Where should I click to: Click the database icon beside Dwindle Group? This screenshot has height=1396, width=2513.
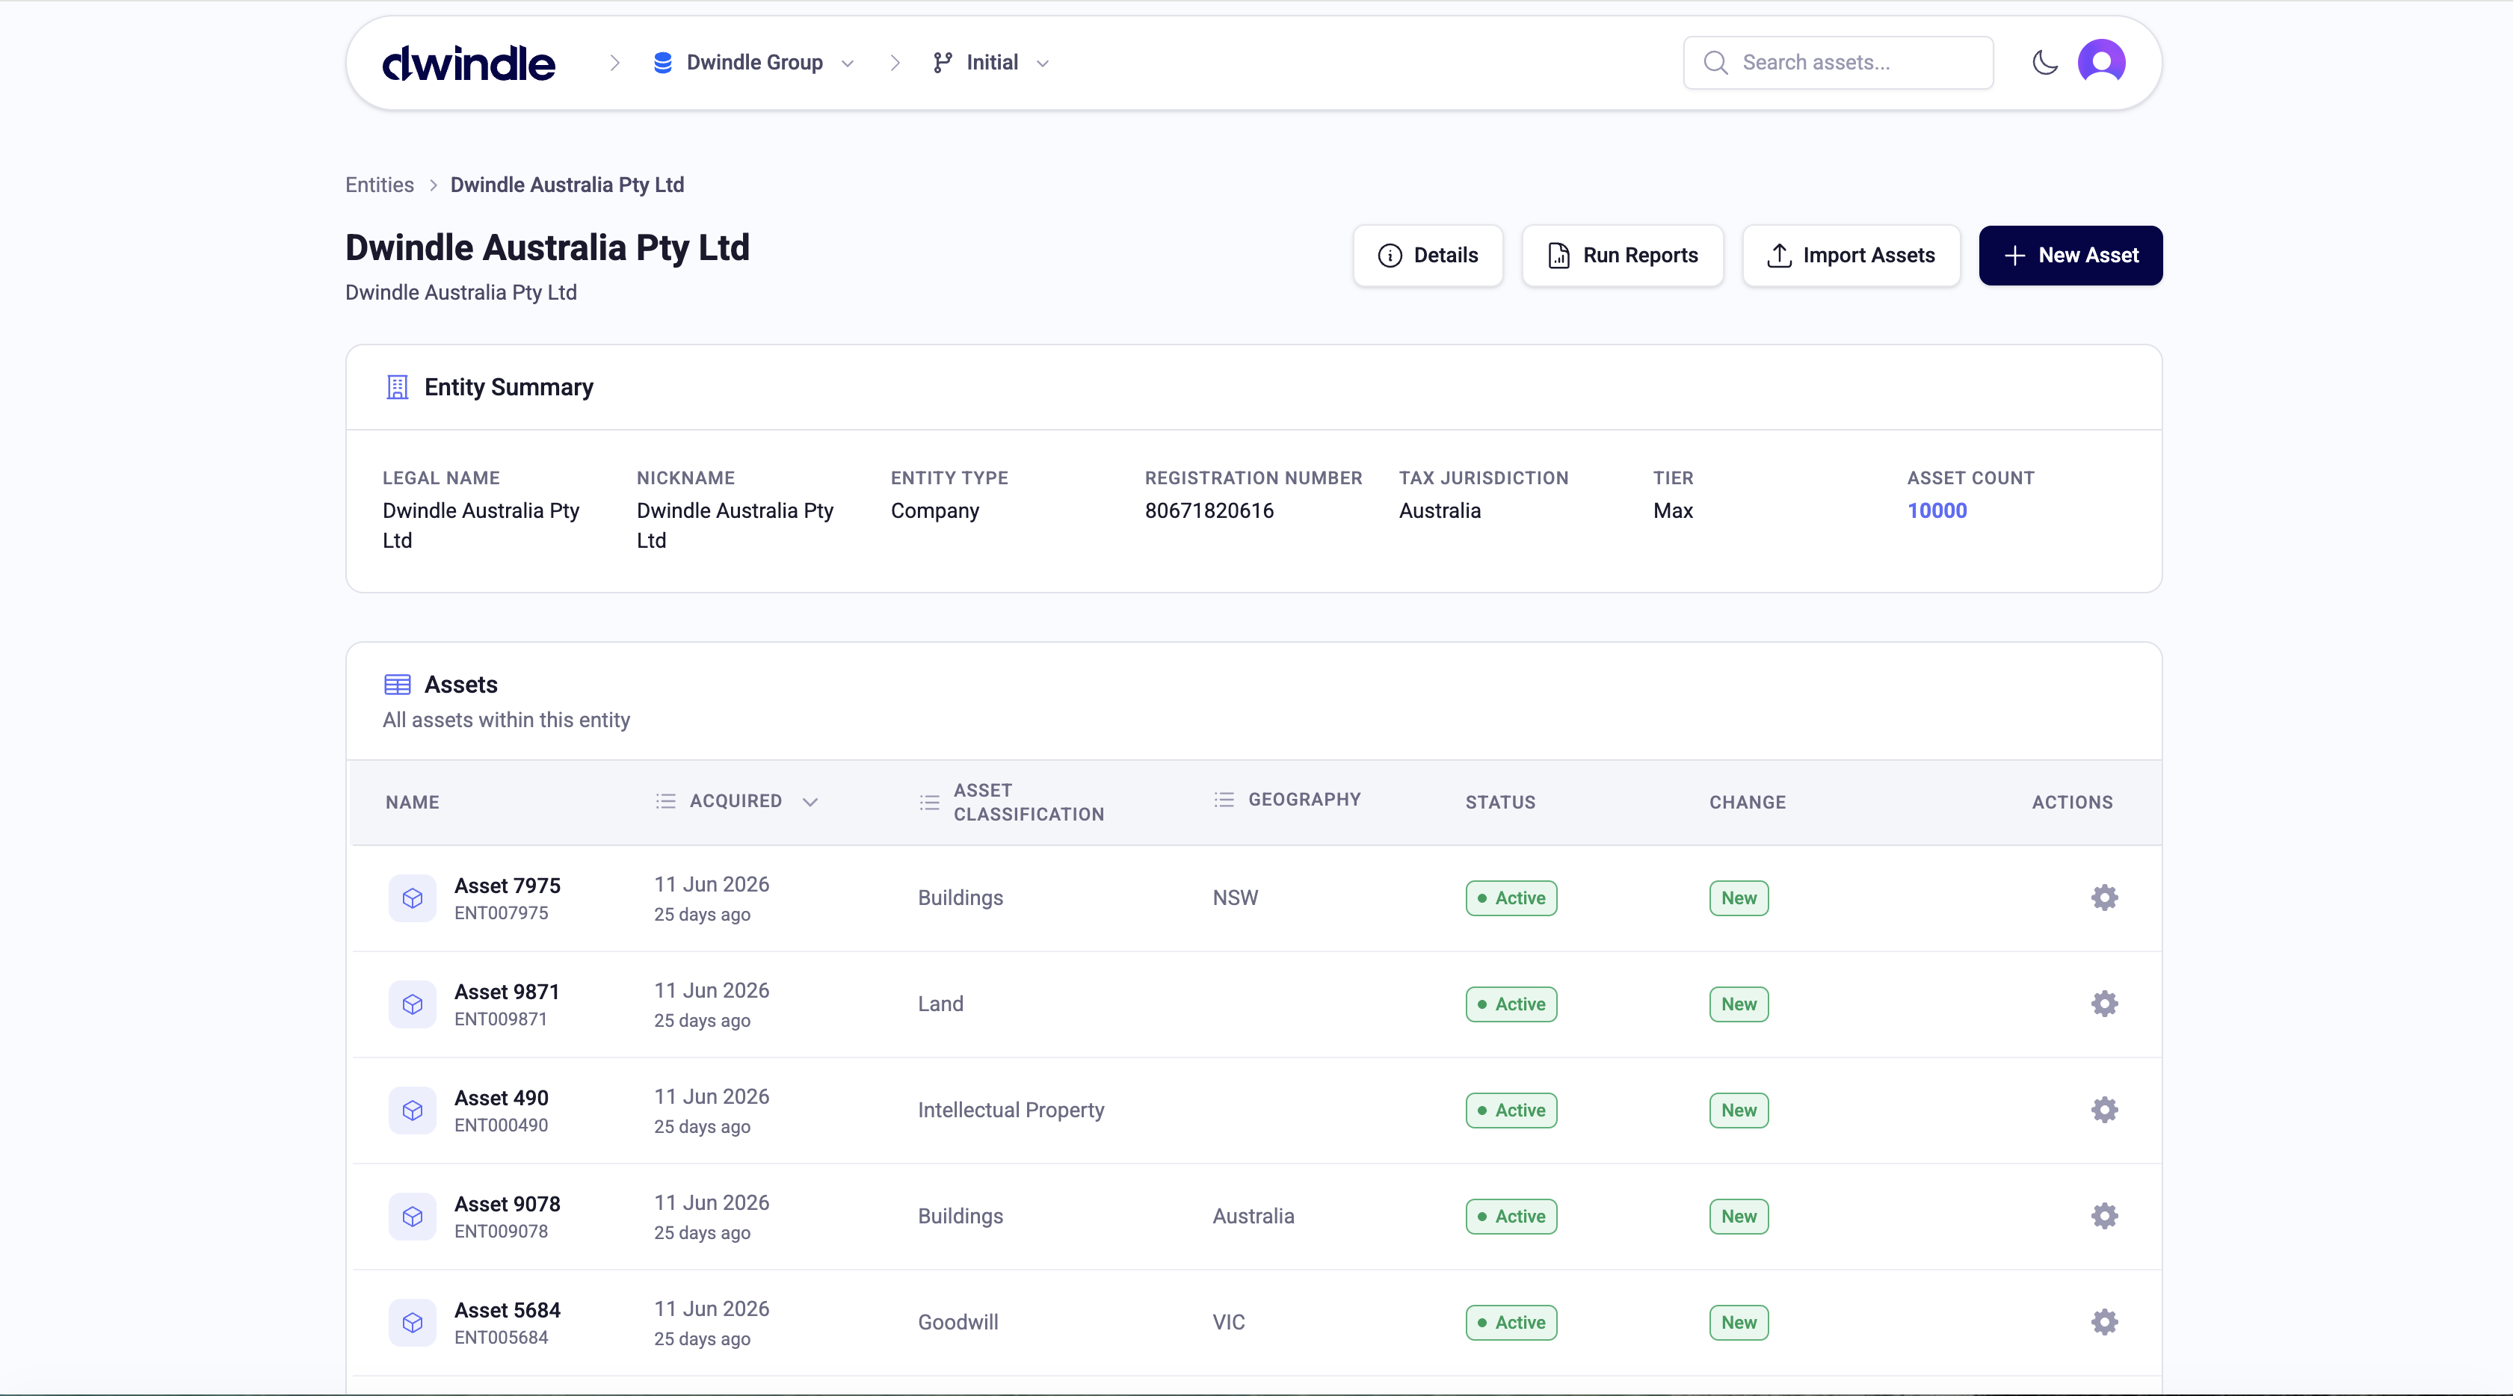[662, 63]
